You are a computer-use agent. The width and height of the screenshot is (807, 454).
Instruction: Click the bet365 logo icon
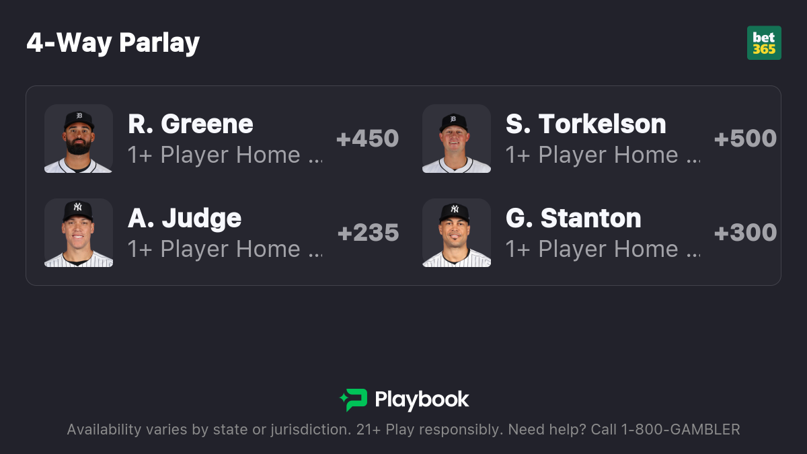(x=764, y=43)
